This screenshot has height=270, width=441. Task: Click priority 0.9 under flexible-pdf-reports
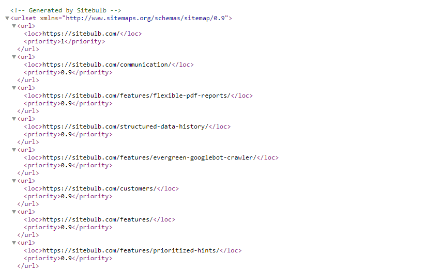coord(66,103)
